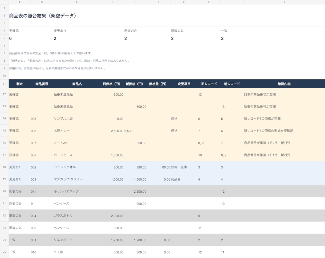Click the 商品番号 column header cell
Viewport: 325px width, 258px height.
(x=42, y=84)
